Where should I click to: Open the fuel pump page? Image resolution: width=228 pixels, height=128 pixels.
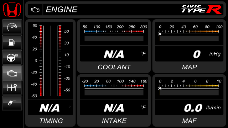pyautogui.click(x=12, y=42)
